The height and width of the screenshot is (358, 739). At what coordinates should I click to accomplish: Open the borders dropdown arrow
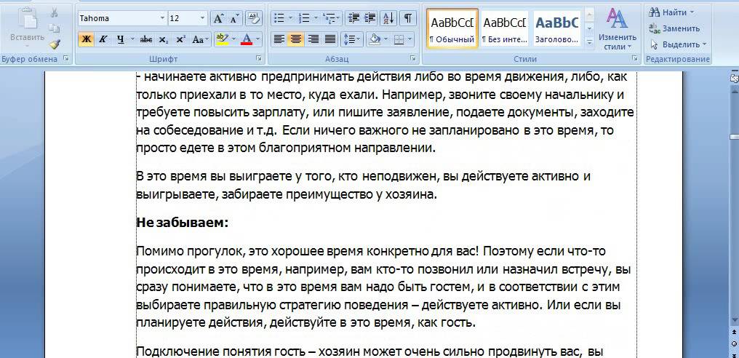tap(410, 39)
